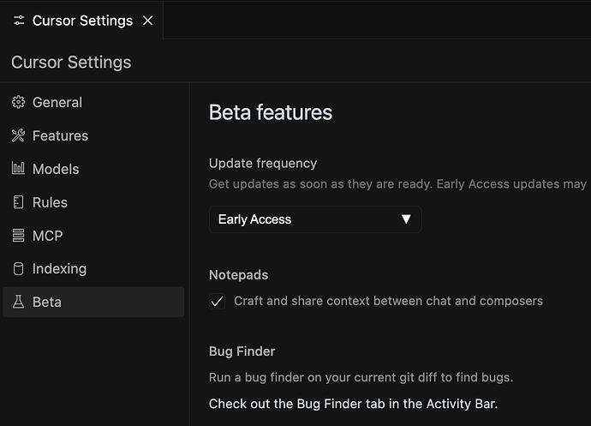Click 'Check out the Bug Finder tab' text
The image size is (591, 426).
coord(353,404)
